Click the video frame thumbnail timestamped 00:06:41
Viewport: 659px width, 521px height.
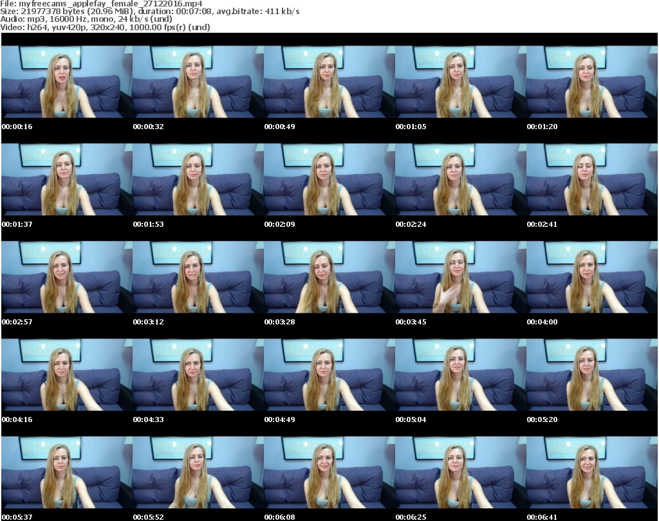592,472
